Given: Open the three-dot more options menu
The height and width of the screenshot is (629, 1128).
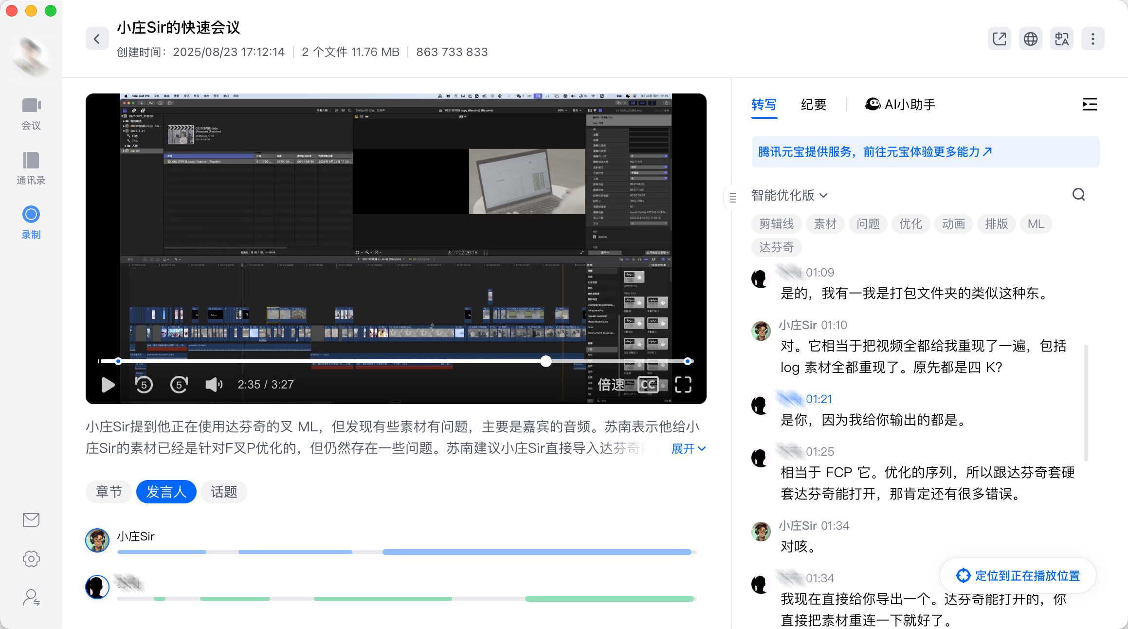Looking at the screenshot, I should [1092, 39].
